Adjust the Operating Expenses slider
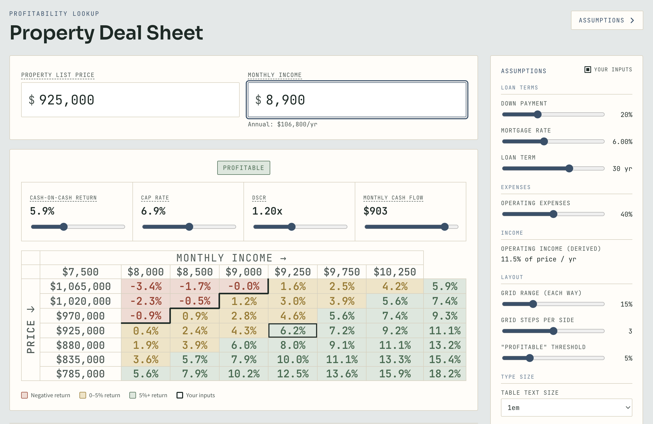 (x=553, y=214)
